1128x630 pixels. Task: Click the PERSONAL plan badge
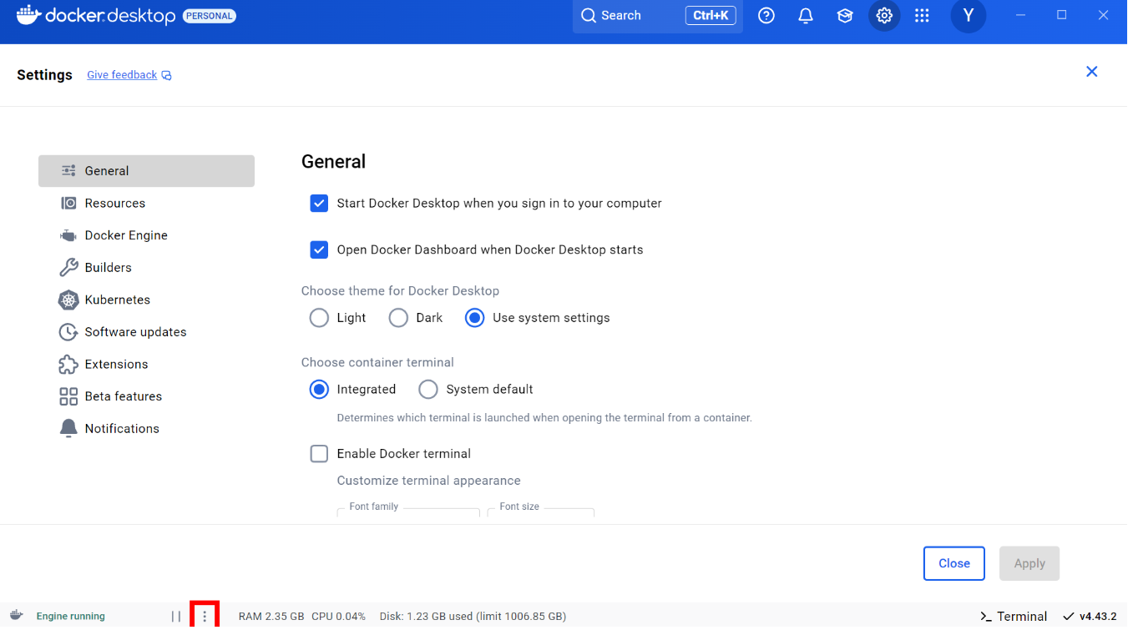click(210, 16)
